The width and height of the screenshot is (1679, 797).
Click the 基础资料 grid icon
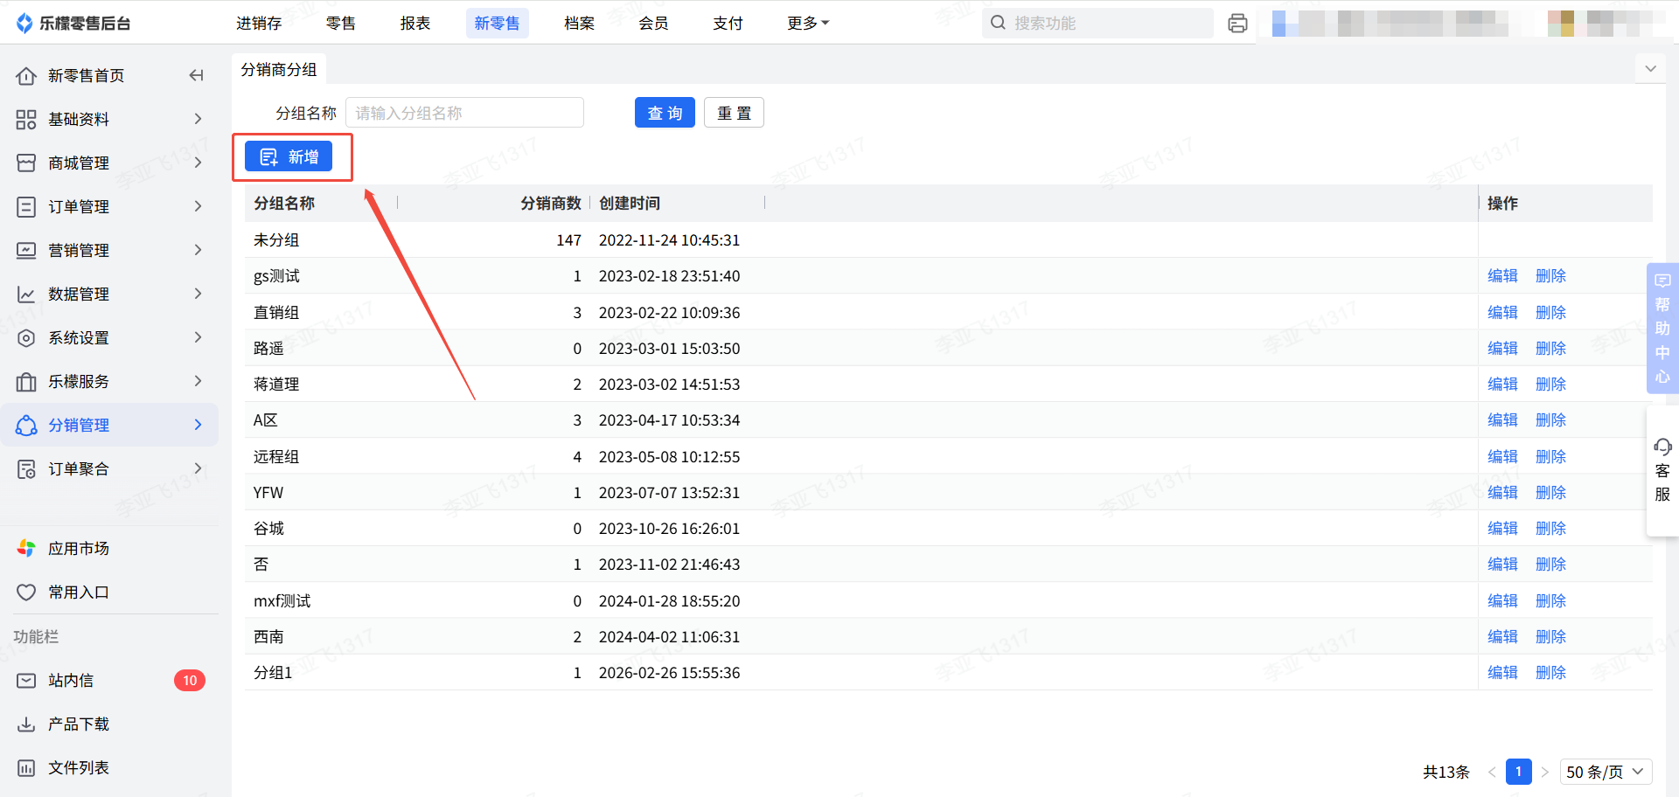coord(26,120)
